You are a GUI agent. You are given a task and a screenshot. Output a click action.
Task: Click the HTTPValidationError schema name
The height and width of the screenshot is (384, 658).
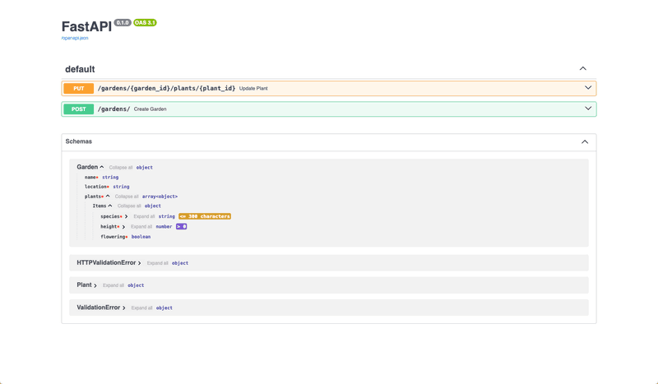tap(106, 262)
